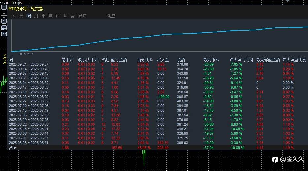Select the 2025.09.21 ~ 2025.09.27 row
308x171 pixels.
158,64
